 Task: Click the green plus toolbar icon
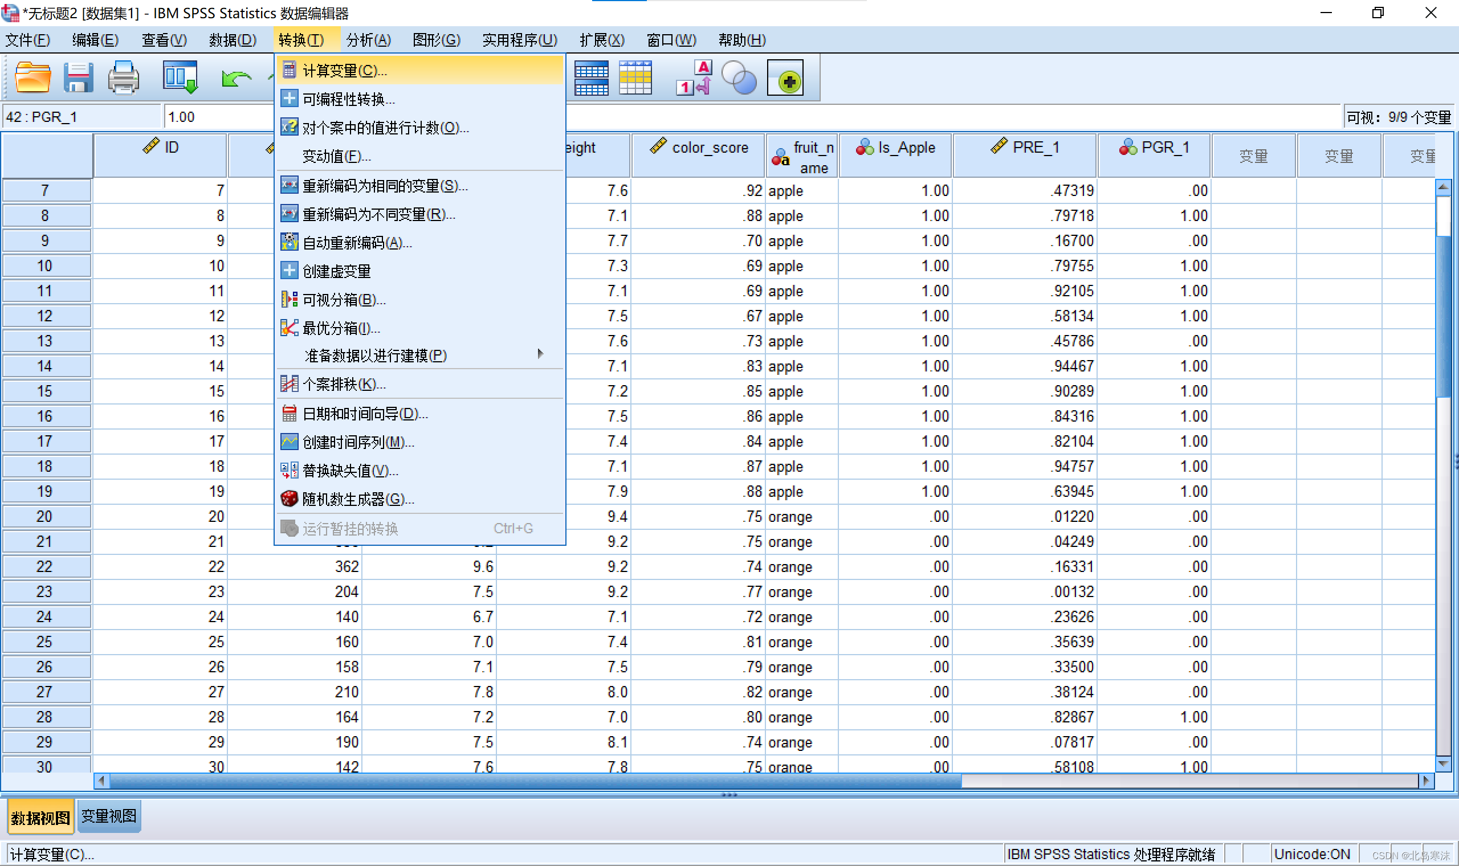(785, 77)
